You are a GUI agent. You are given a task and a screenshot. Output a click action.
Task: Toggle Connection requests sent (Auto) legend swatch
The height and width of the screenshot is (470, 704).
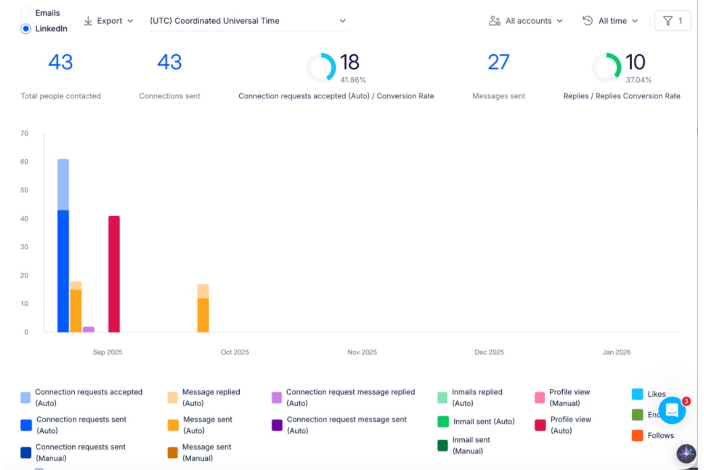[x=26, y=425]
